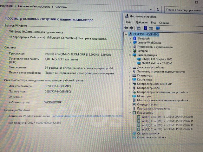
Task: Click the Видеоадаптеры display adapter icon
Action: click(134, 55)
